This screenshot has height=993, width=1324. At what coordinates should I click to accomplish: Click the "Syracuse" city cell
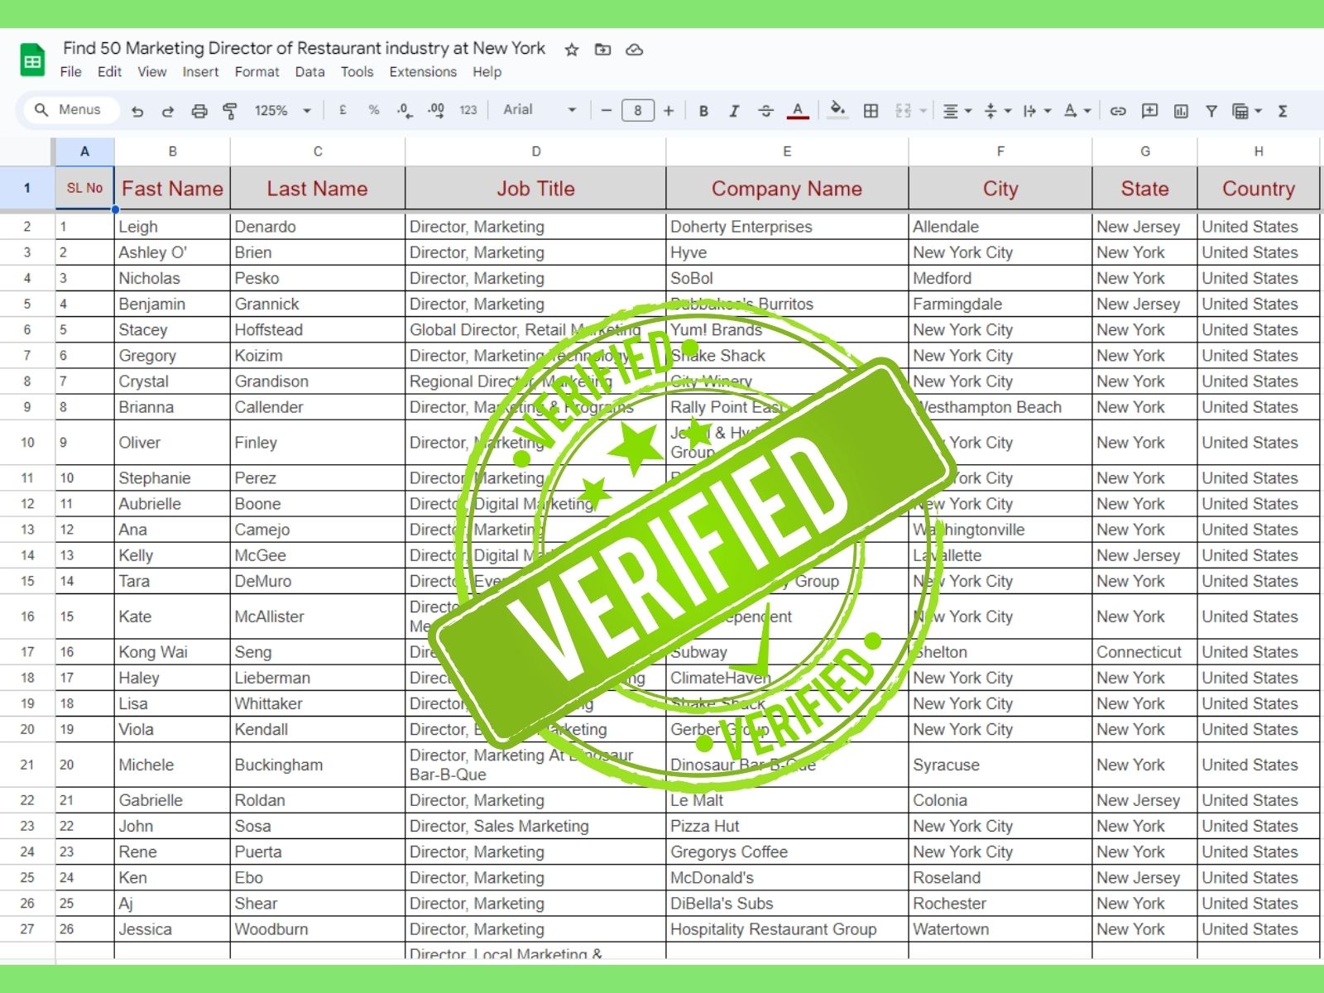1000,765
